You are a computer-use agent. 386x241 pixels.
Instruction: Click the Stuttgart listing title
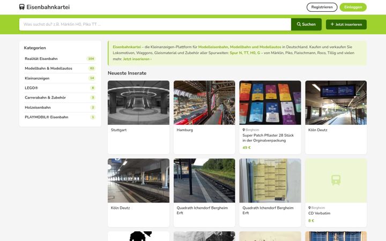(118, 130)
